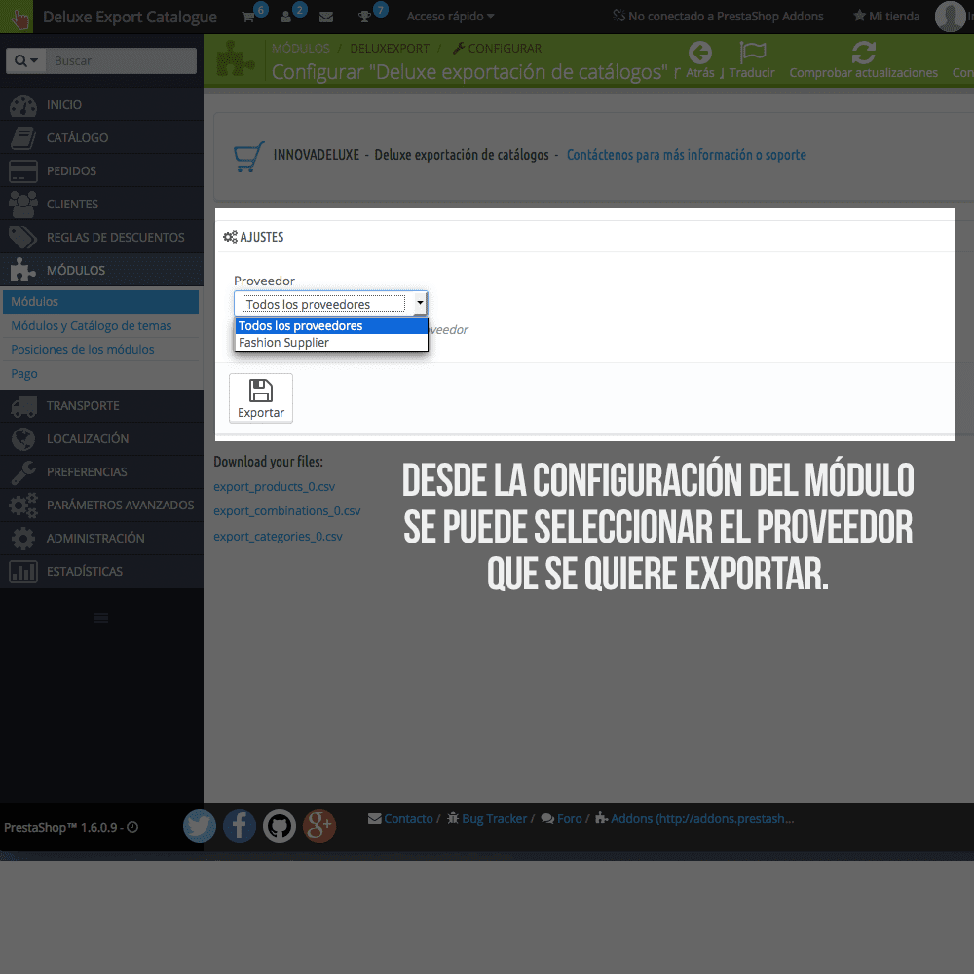Open the GitHub icon in the footer

point(280,826)
